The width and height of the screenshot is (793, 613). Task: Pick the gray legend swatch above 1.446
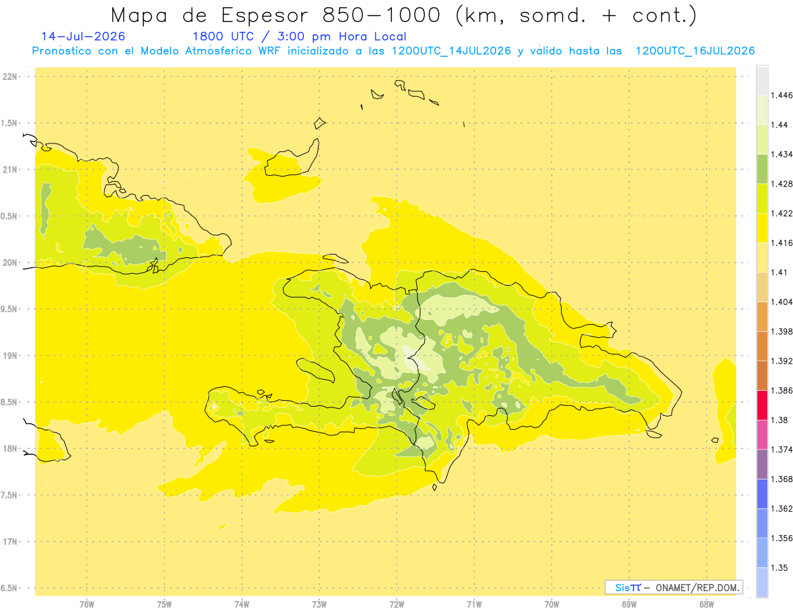pos(762,81)
